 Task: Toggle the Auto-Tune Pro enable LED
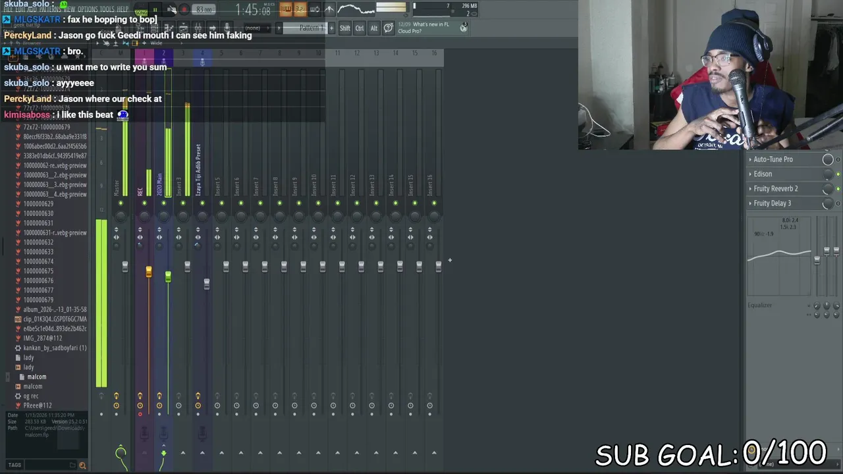pyautogui.click(x=838, y=159)
